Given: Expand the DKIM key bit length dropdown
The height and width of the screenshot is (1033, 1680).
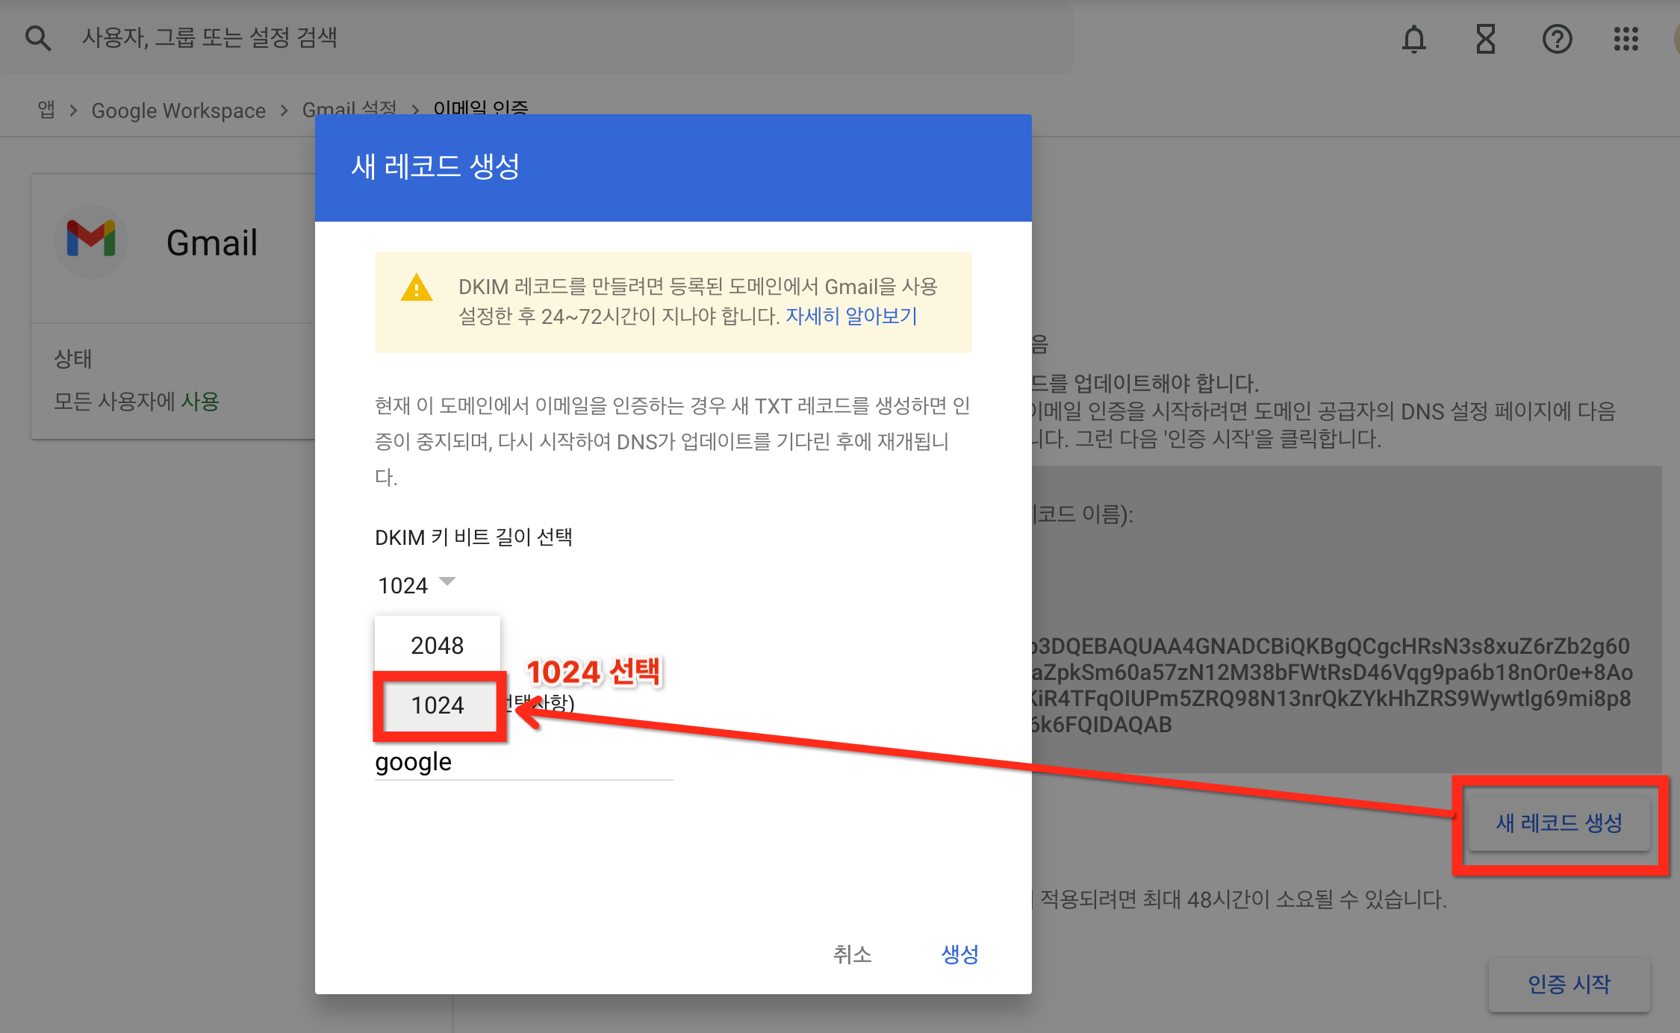Looking at the screenshot, I should (416, 584).
